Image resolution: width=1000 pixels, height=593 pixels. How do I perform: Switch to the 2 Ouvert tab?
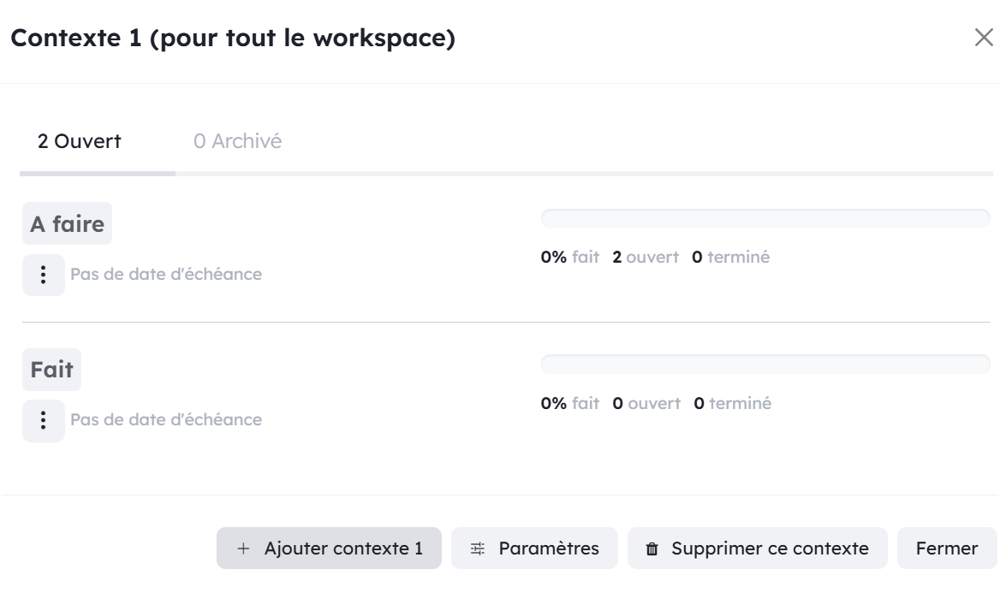[79, 141]
